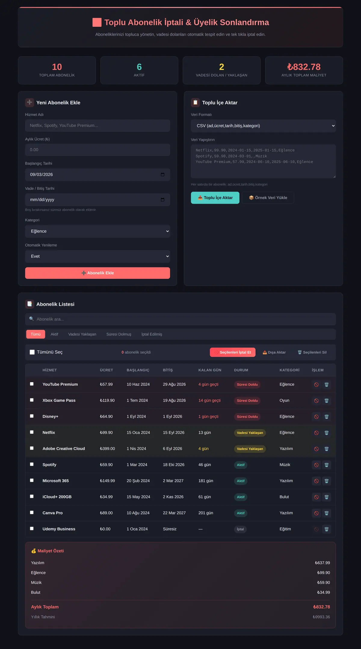Delete Udemy Business trash icon

coord(326,529)
